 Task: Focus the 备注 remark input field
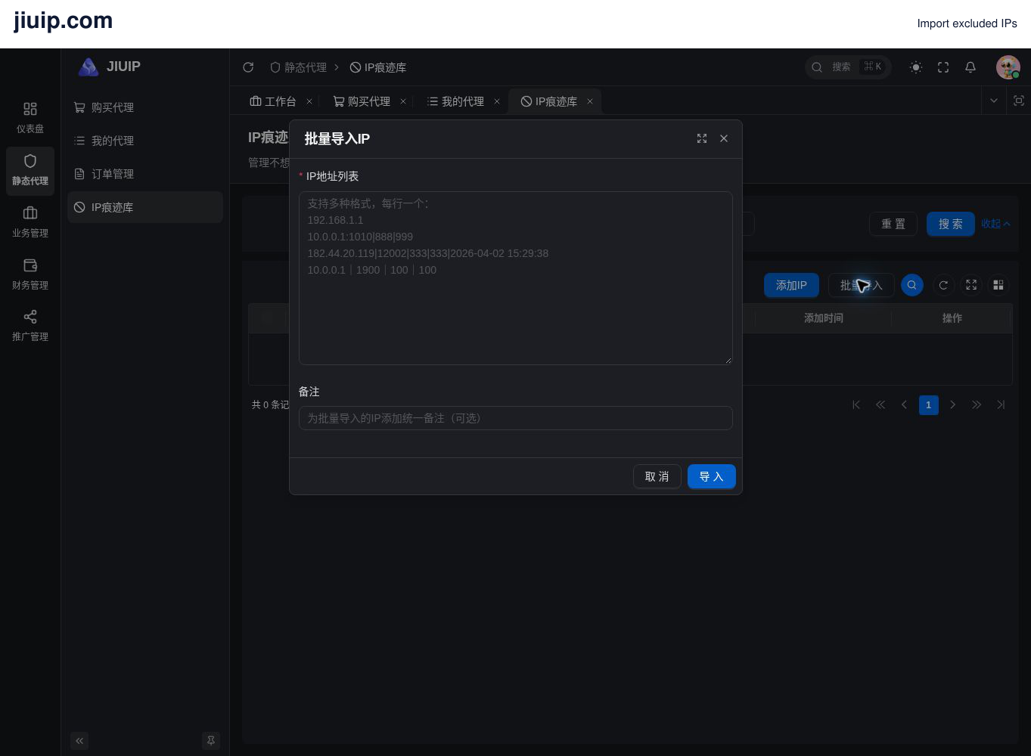(516, 418)
